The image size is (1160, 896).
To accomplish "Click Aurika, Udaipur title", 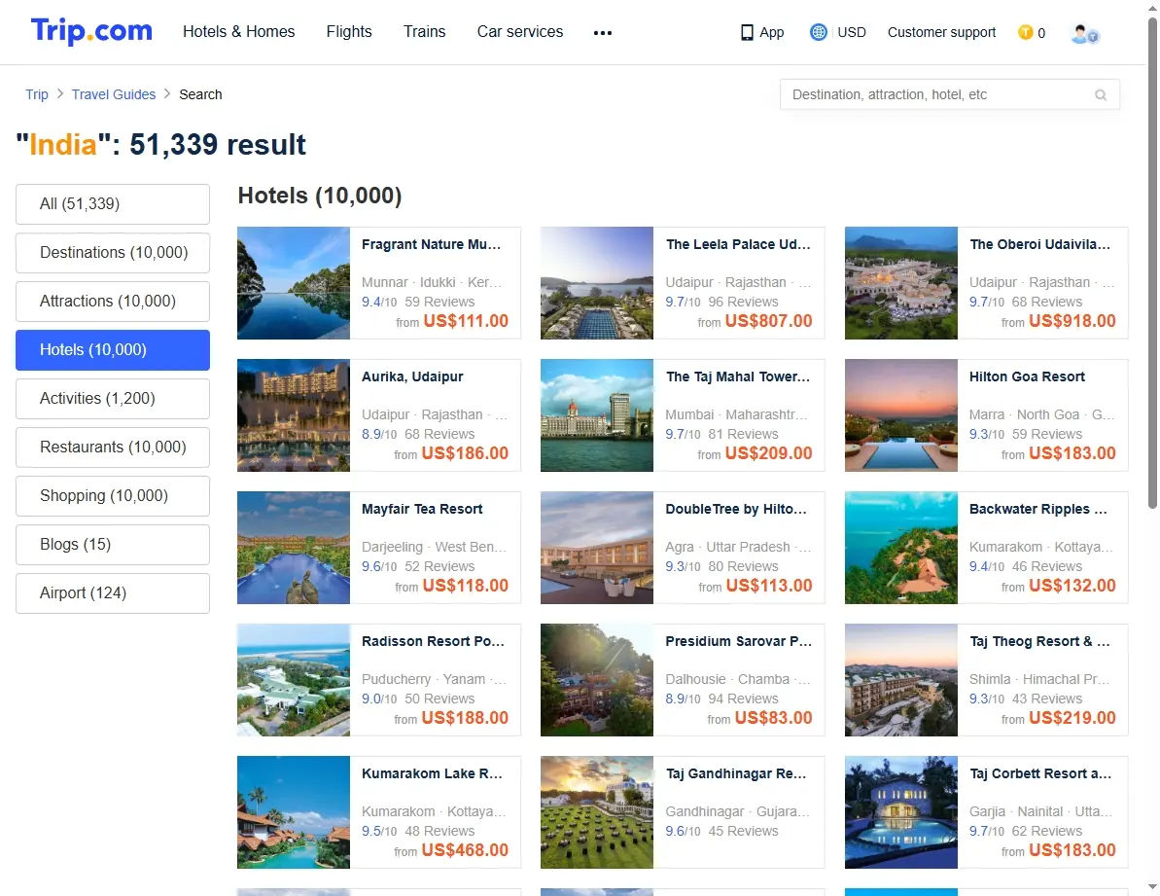I will (x=412, y=376).
